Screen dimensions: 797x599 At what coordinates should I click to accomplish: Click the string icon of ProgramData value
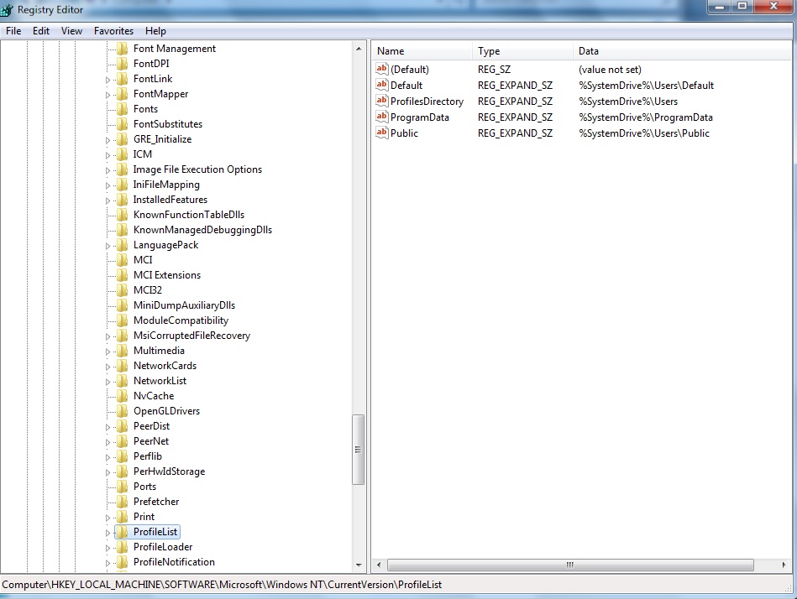382,117
